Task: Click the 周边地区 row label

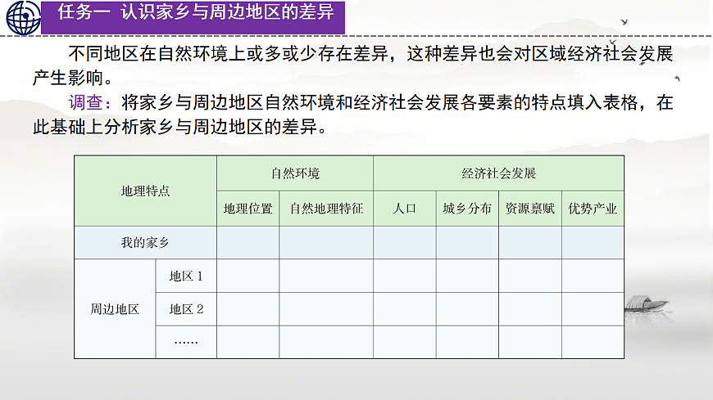Action: (x=115, y=309)
